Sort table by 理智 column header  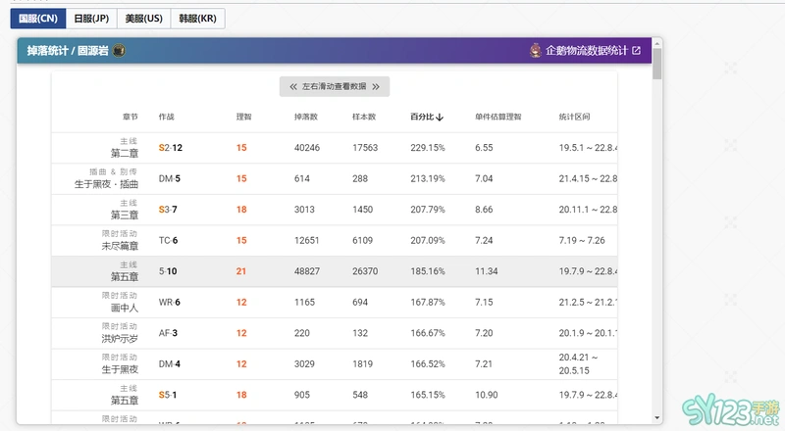pos(243,118)
